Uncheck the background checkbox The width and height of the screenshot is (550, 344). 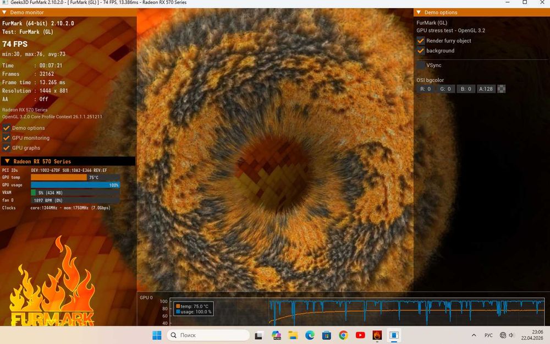click(x=421, y=51)
